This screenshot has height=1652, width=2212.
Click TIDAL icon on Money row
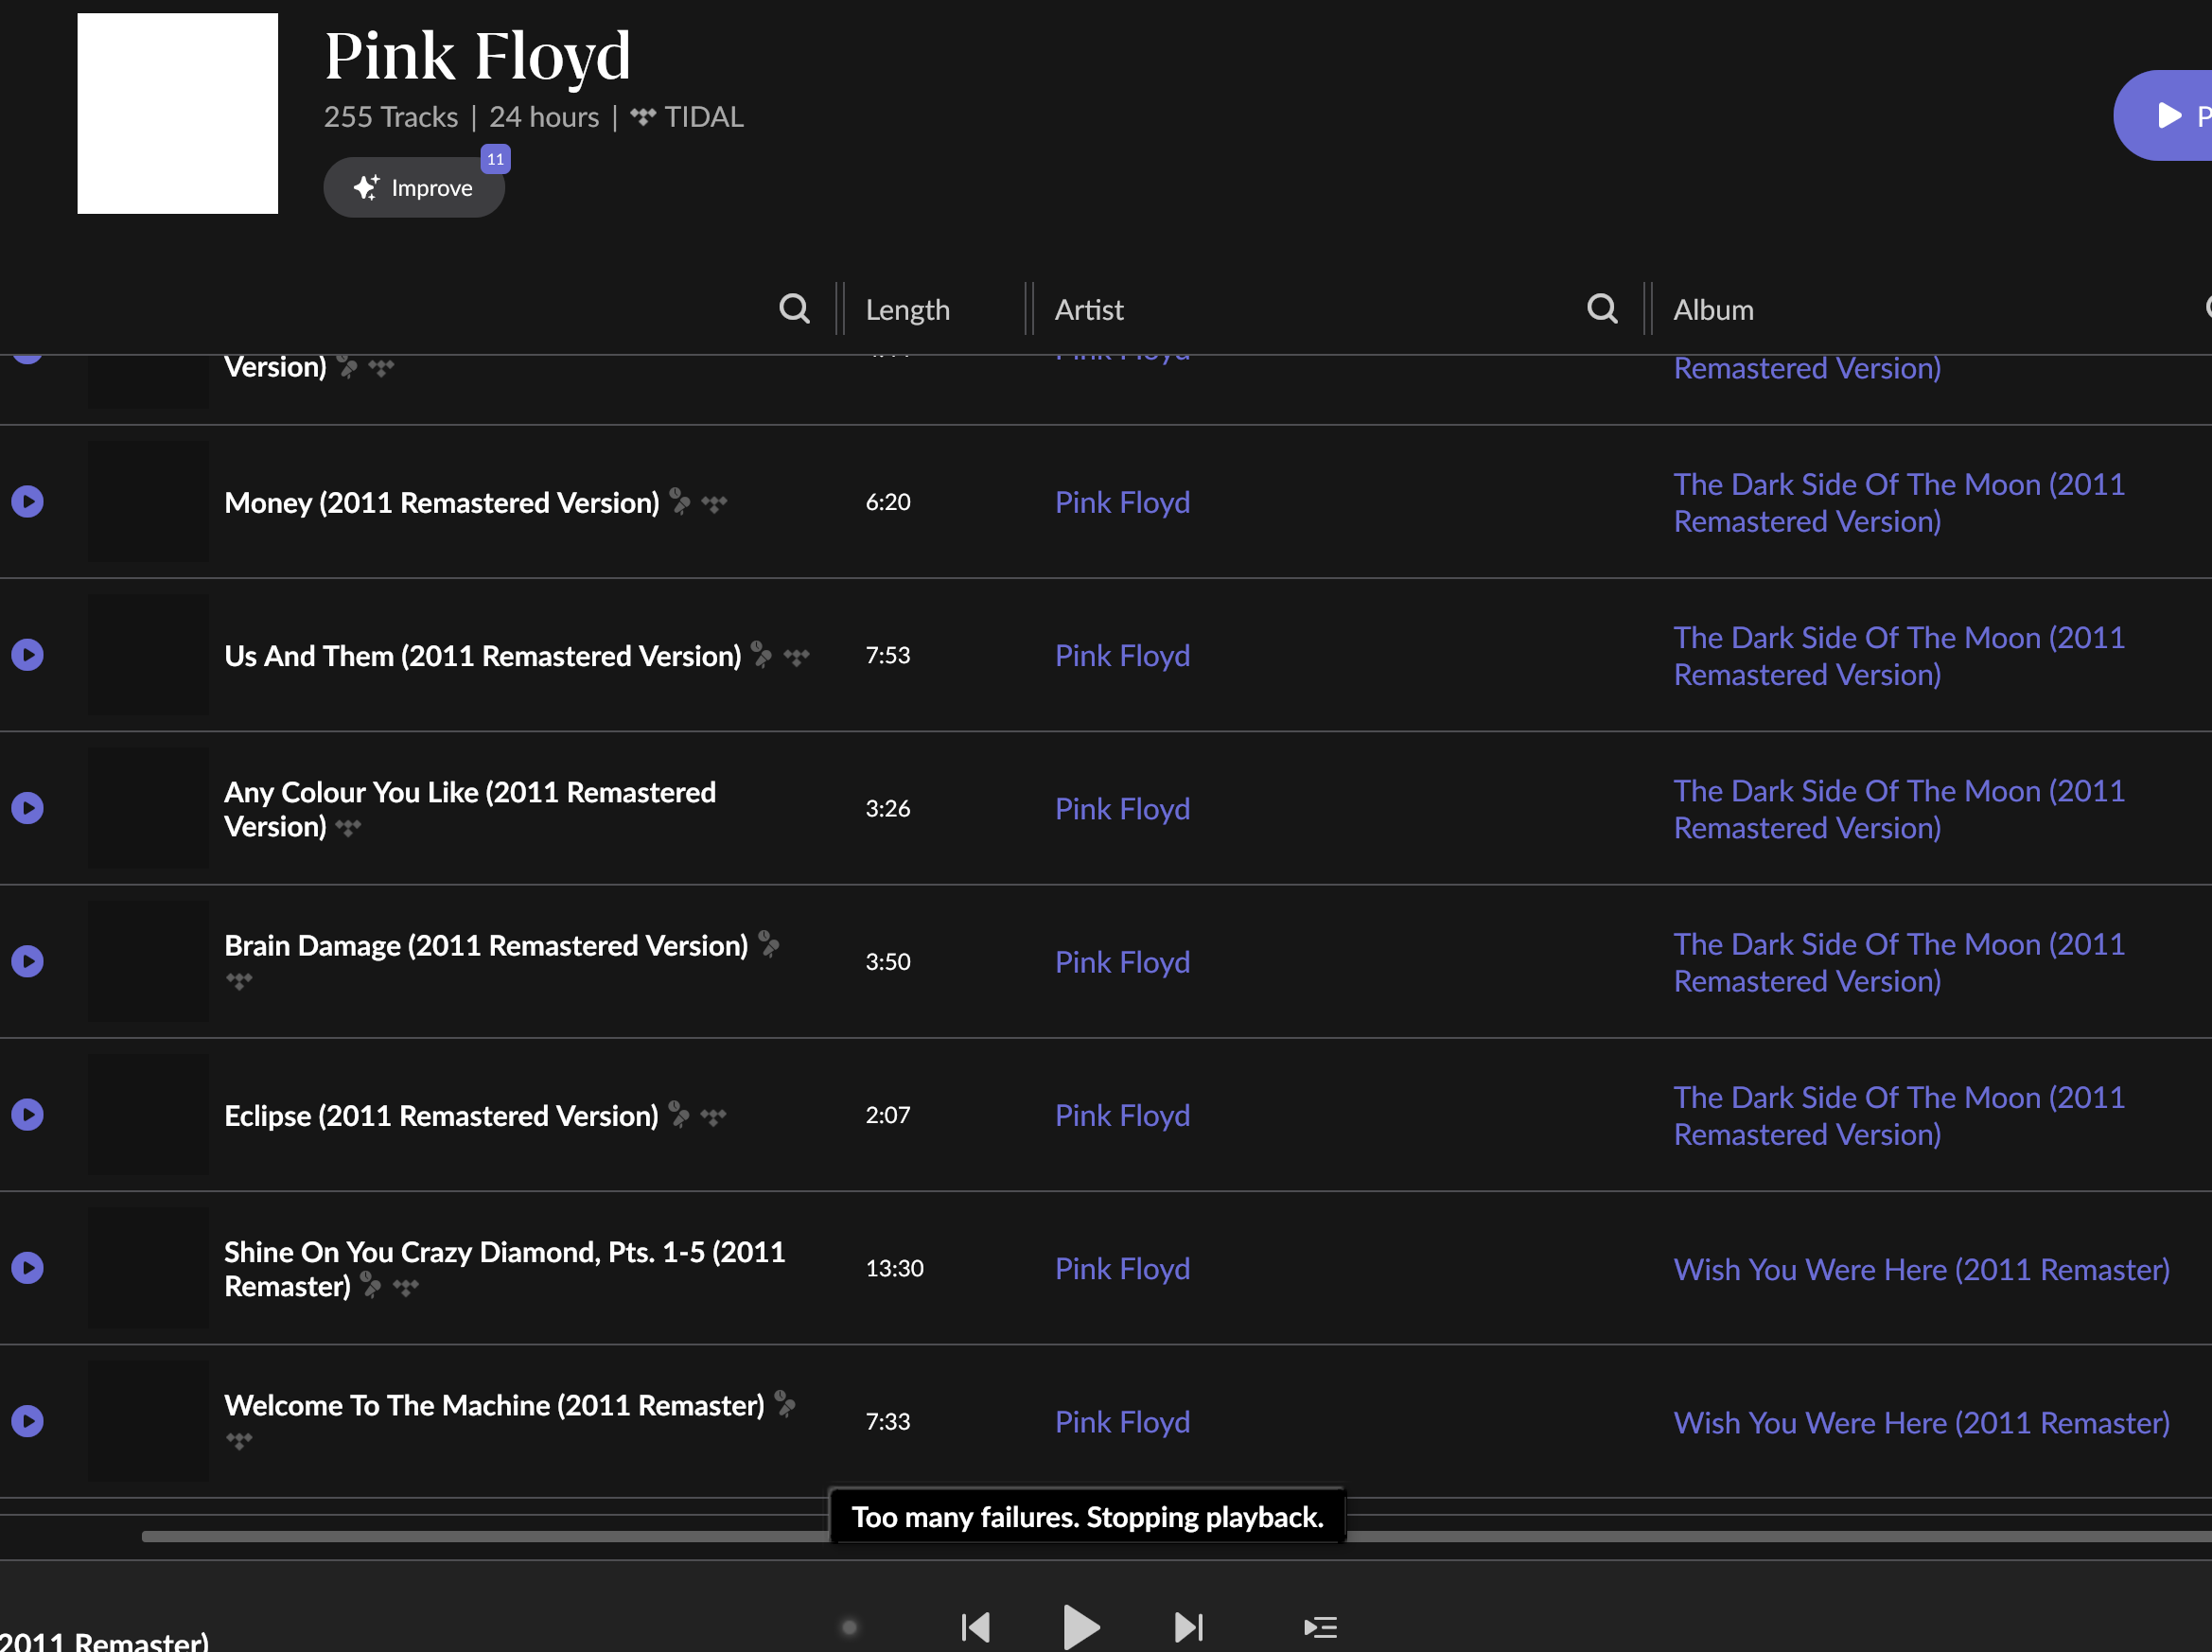click(714, 504)
